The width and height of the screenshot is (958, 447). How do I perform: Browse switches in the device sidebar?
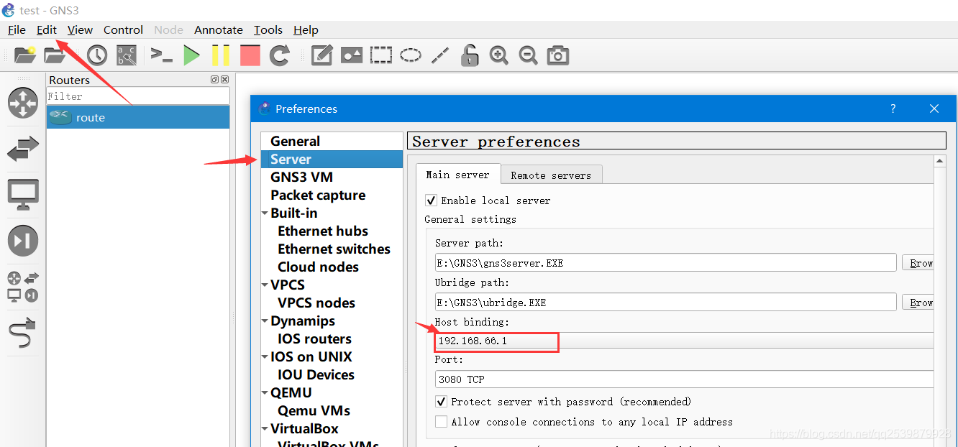point(23,149)
